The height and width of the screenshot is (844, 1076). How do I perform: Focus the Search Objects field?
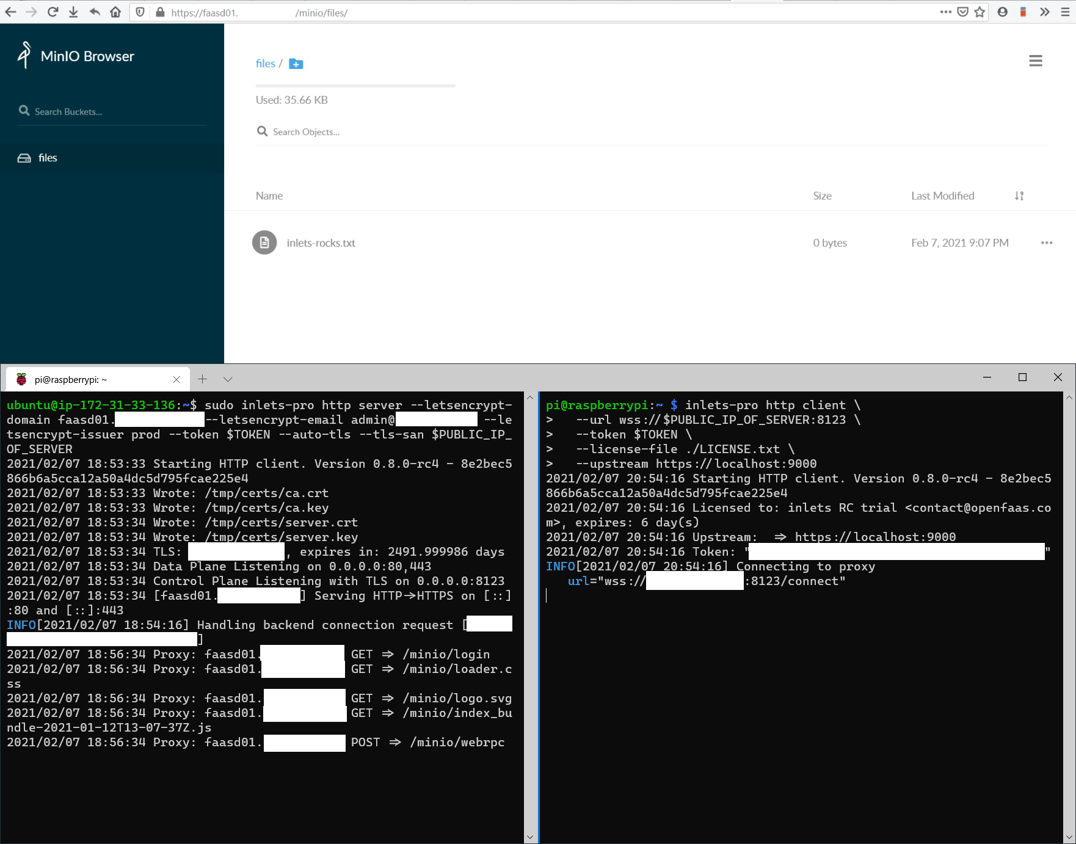point(652,132)
